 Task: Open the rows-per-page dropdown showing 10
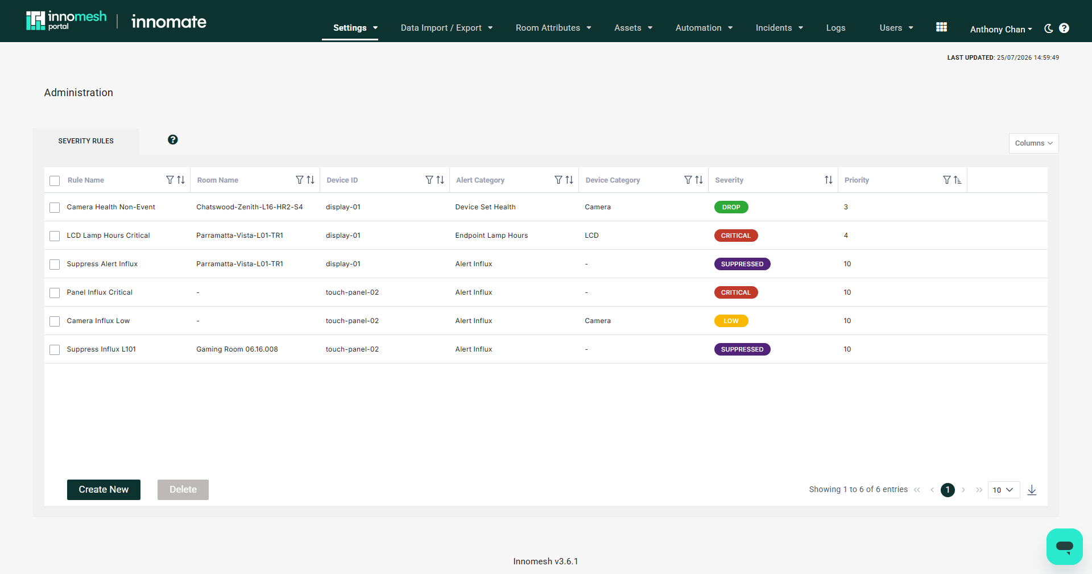click(1004, 490)
